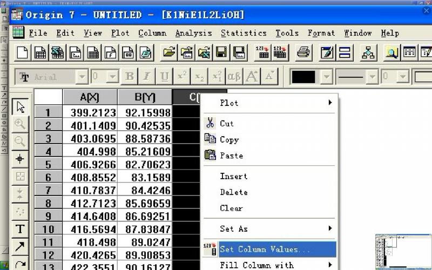Choose Clear from the context menu
The width and height of the screenshot is (432, 270).
(x=269, y=208)
